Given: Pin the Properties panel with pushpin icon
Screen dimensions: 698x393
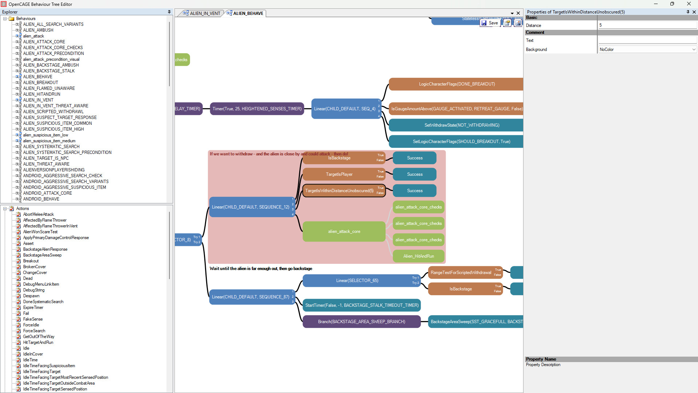Looking at the screenshot, I should 688,12.
